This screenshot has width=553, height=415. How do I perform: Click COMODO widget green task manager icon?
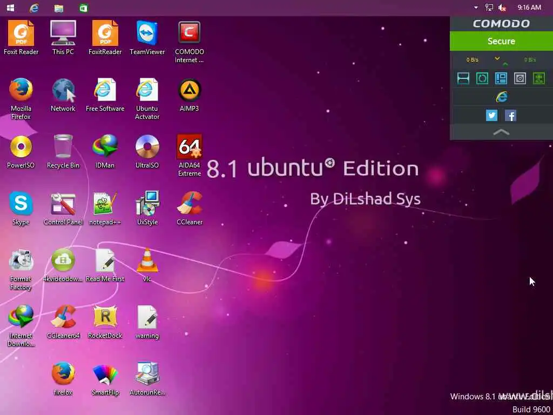[539, 78]
